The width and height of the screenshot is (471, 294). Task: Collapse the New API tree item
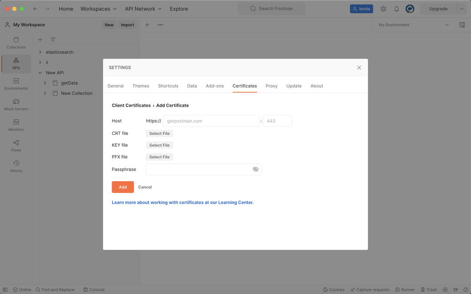tap(40, 73)
